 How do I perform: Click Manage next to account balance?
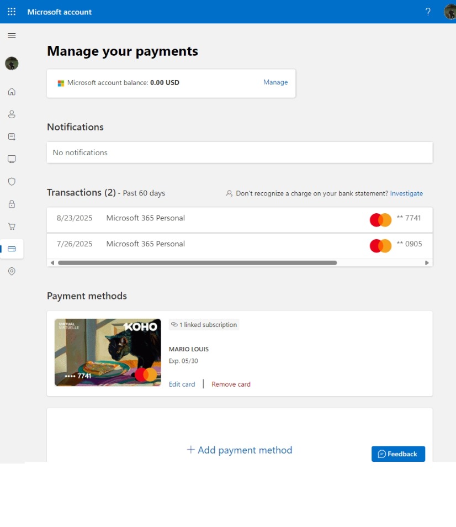[x=275, y=82]
